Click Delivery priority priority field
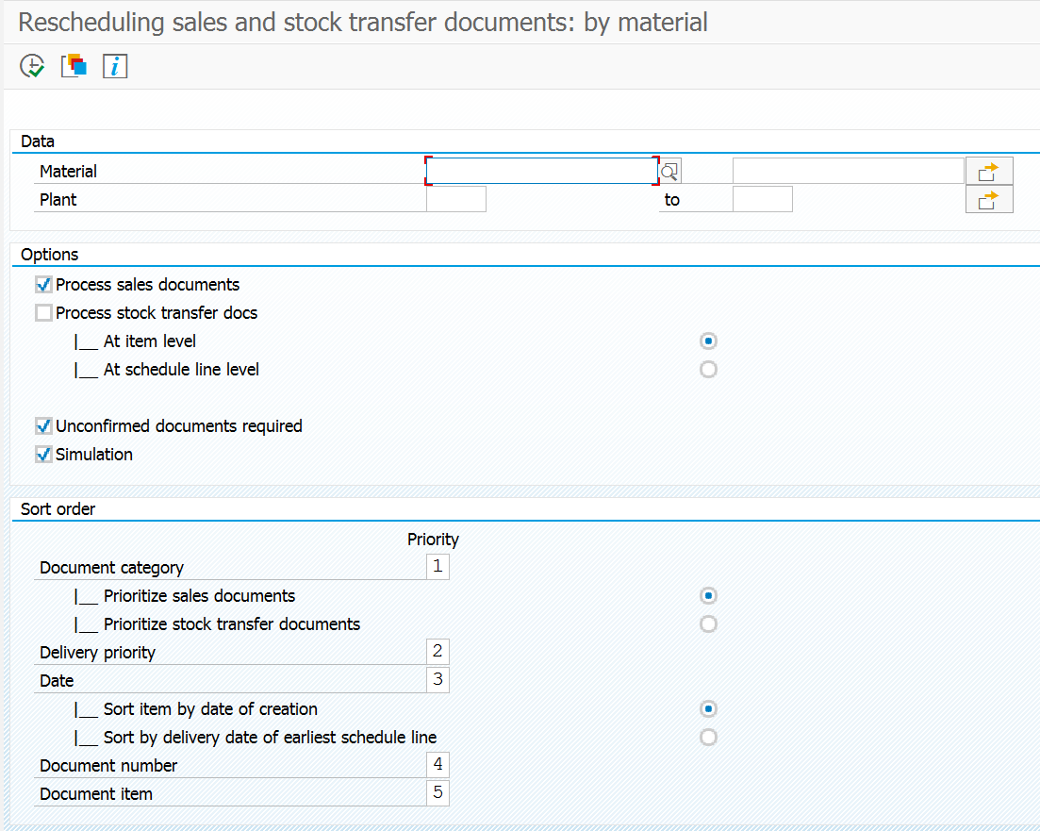The image size is (1040, 831). click(437, 652)
